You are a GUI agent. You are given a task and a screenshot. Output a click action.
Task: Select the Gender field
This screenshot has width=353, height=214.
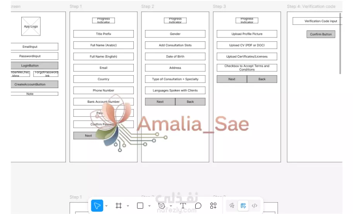175,34
